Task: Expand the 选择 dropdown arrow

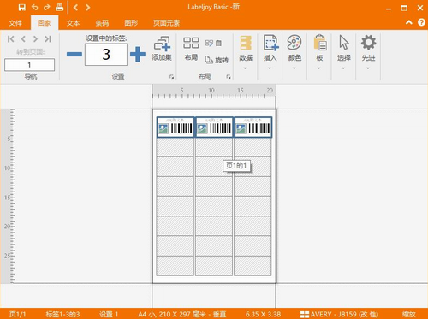Action: (343, 68)
